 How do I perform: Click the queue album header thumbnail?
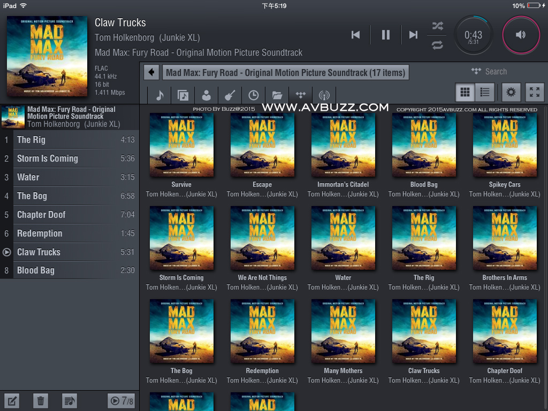(13, 117)
